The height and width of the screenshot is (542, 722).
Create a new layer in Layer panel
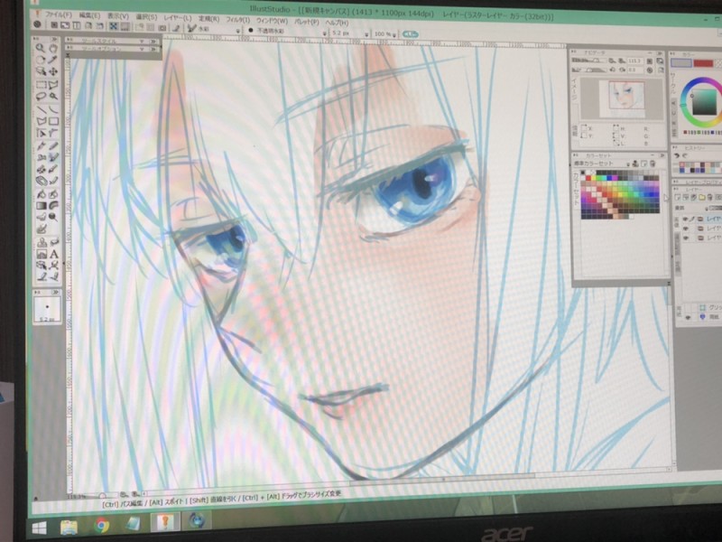coord(678,197)
